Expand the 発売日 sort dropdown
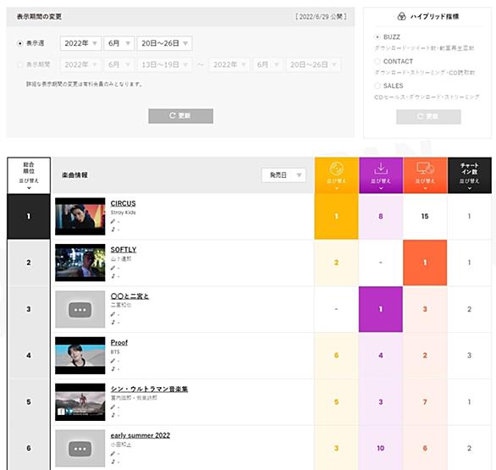 tap(284, 175)
